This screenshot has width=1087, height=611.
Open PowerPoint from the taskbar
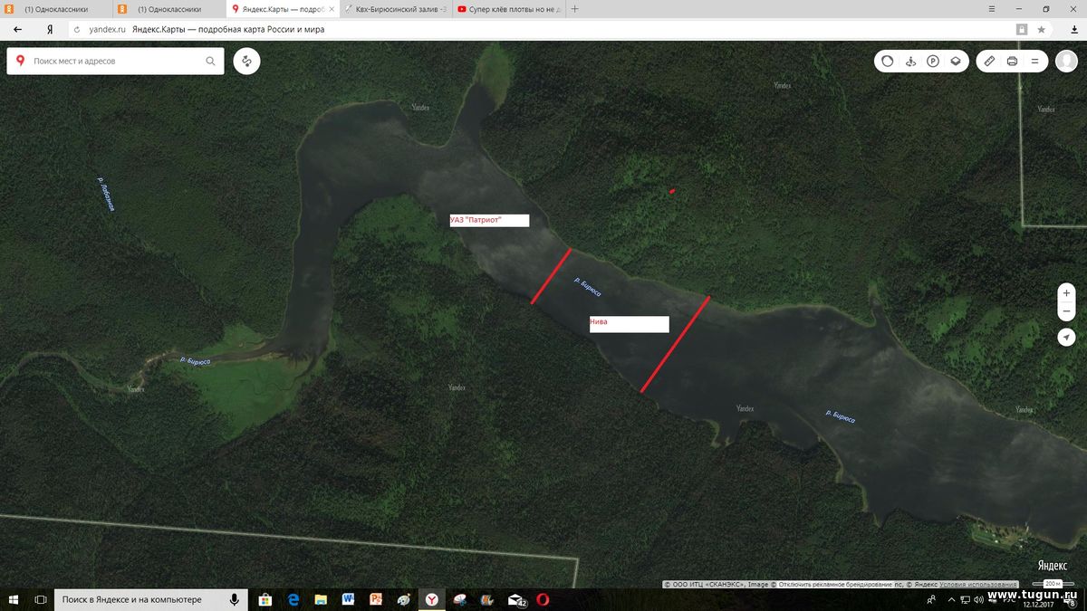pos(376,599)
